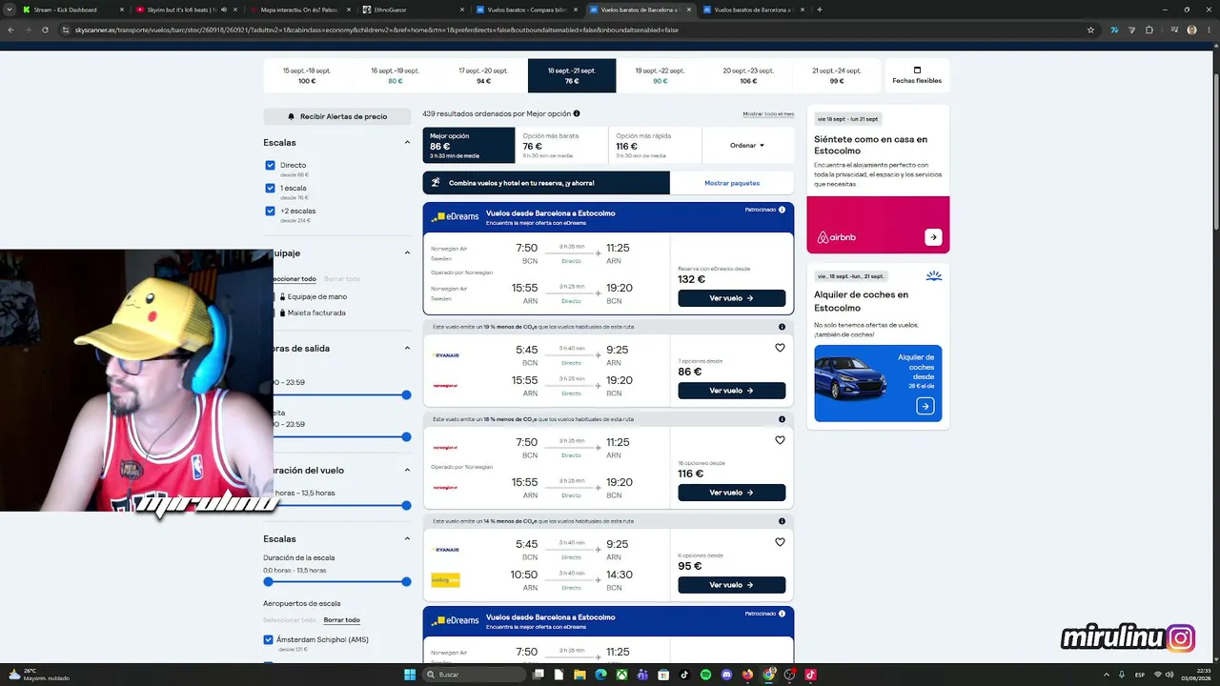The image size is (1220, 686).
Task: Click the info icon on the 14 % CO₂ banner
Action: point(782,521)
